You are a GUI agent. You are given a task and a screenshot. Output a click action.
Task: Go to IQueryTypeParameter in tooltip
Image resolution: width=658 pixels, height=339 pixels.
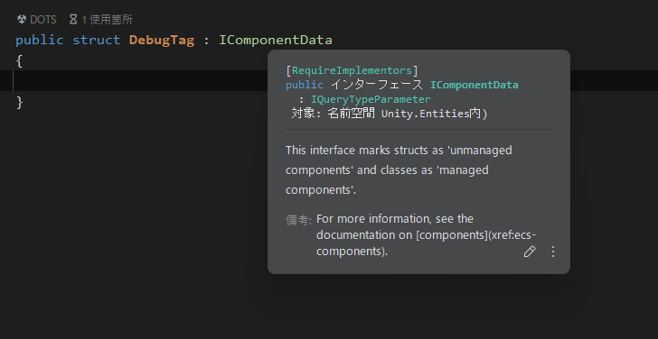[371, 99]
